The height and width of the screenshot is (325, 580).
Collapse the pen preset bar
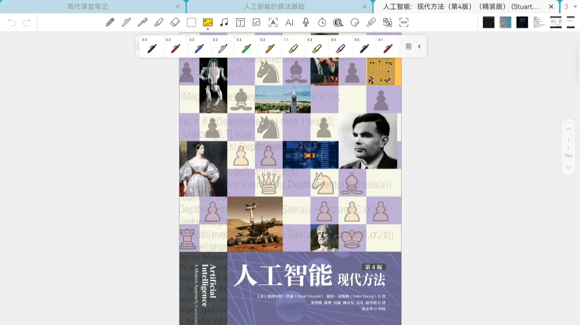coord(419,46)
